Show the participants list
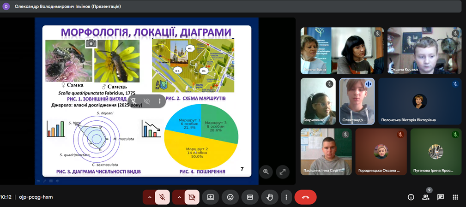The height and width of the screenshot is (207, 466). click(425, 197)
